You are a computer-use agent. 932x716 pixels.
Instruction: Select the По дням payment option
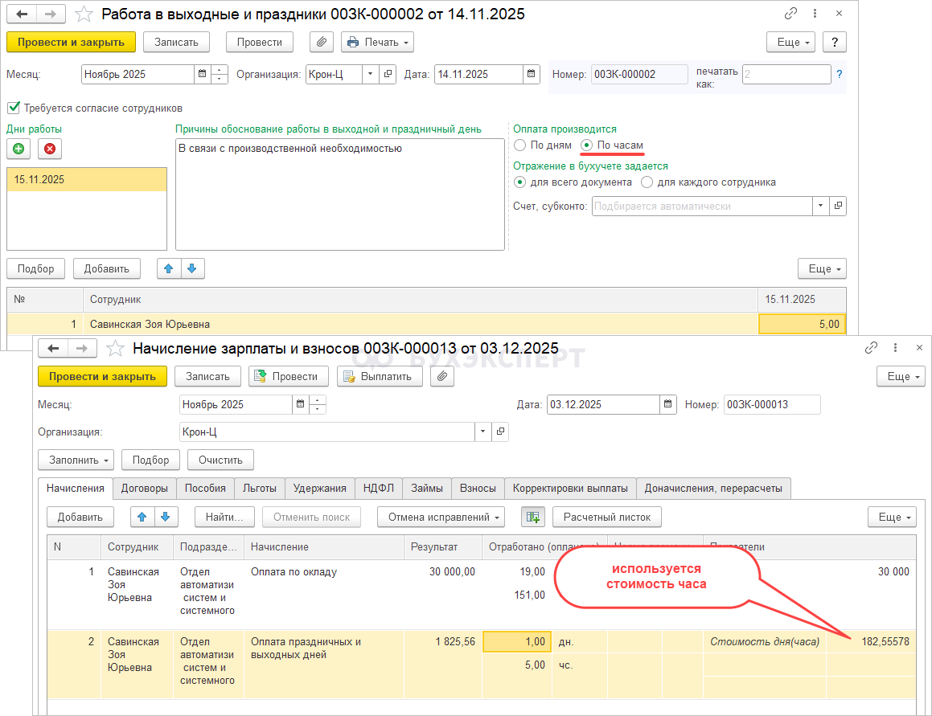pos(520,145)
